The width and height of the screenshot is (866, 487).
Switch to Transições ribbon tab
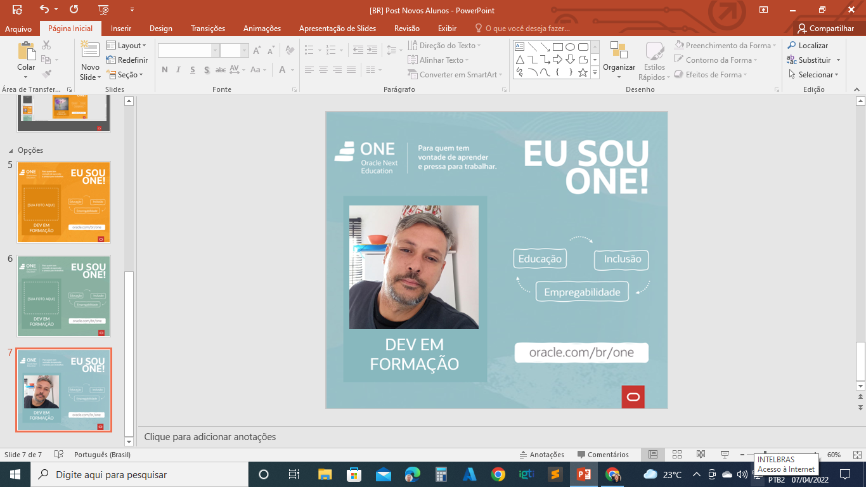[208, 29]
